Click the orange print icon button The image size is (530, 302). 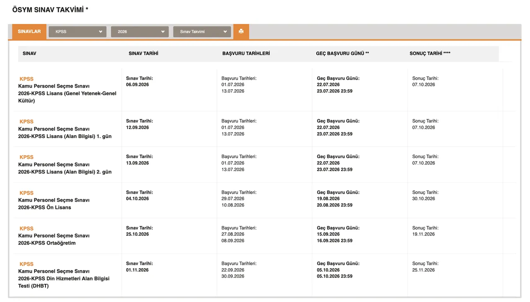(241, 31)
